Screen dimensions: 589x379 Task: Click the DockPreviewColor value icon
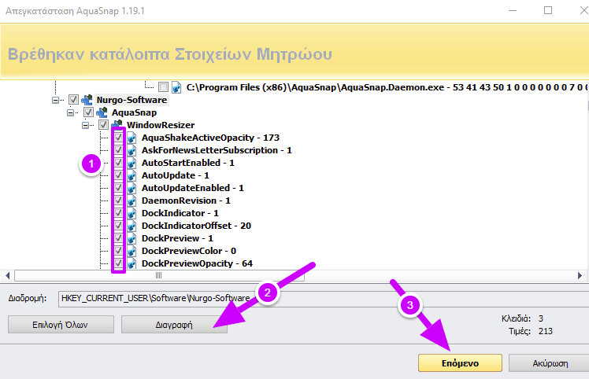pyautogui.click(x=132, y=251)
